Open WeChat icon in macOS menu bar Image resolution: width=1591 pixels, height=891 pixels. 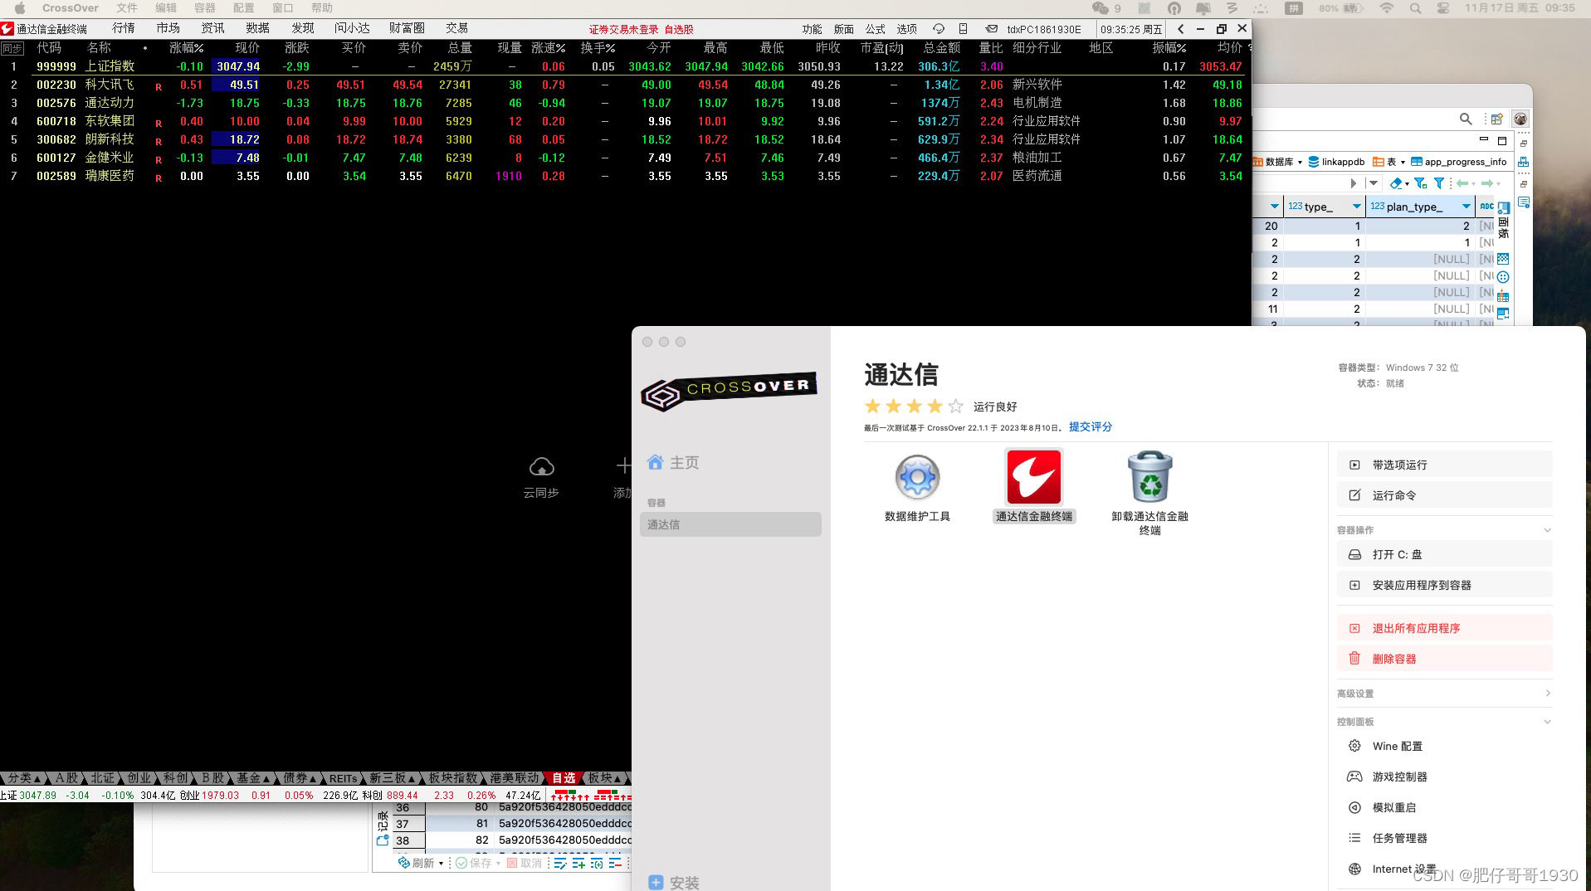pyautogui.click(x=1101, y=8)
